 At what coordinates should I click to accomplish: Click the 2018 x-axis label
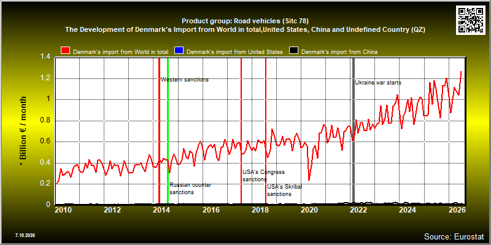click(x=260, y=210)
